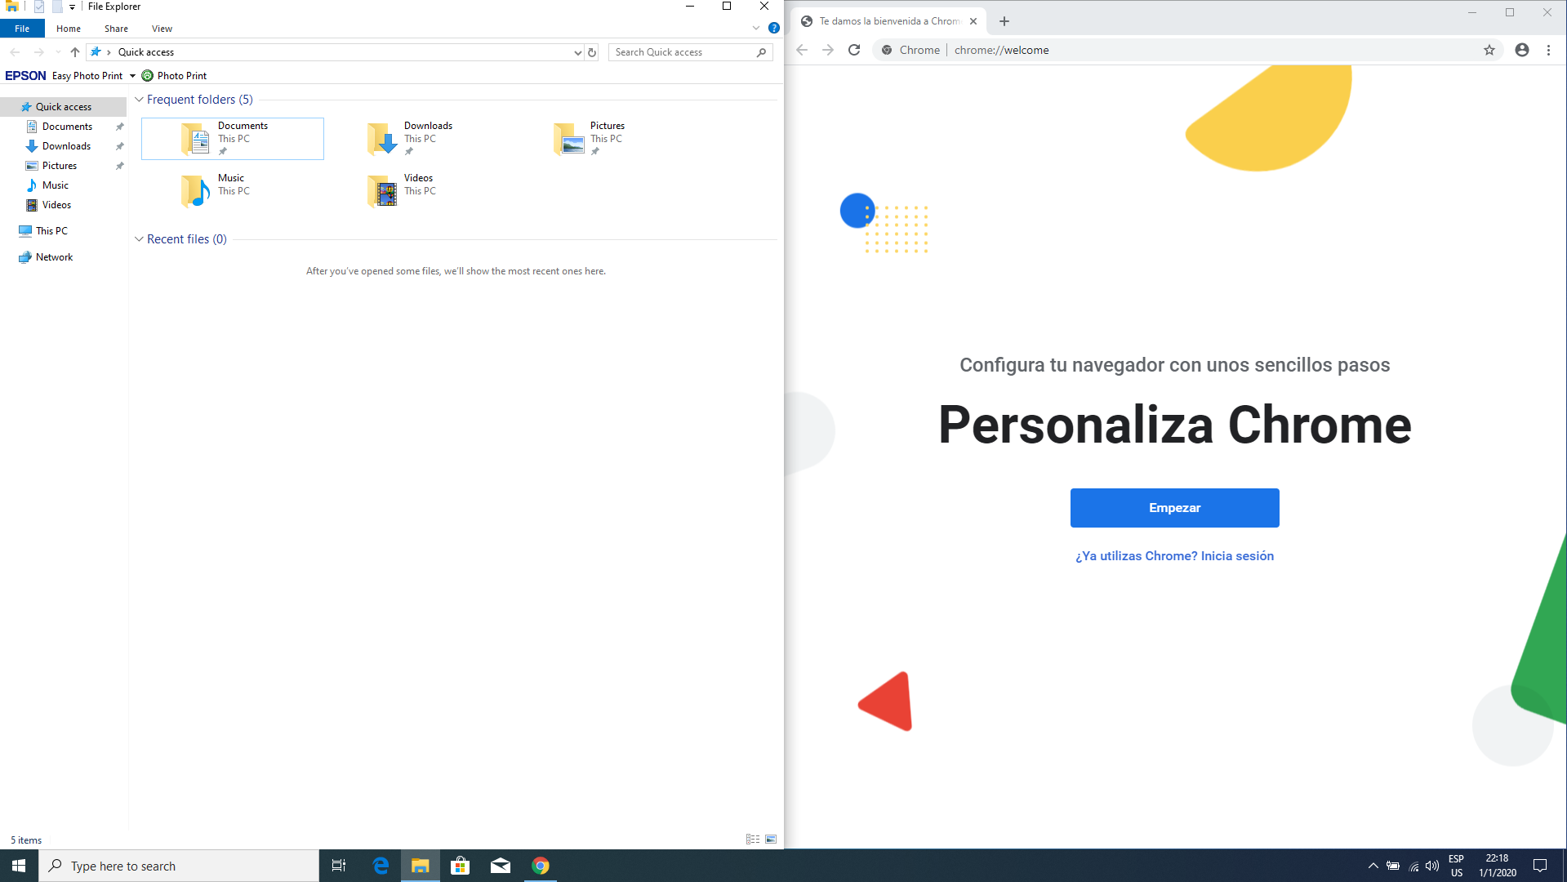Select Network in navigation pane
Viewport: 1567px width, 882px height.
point(54,257)
